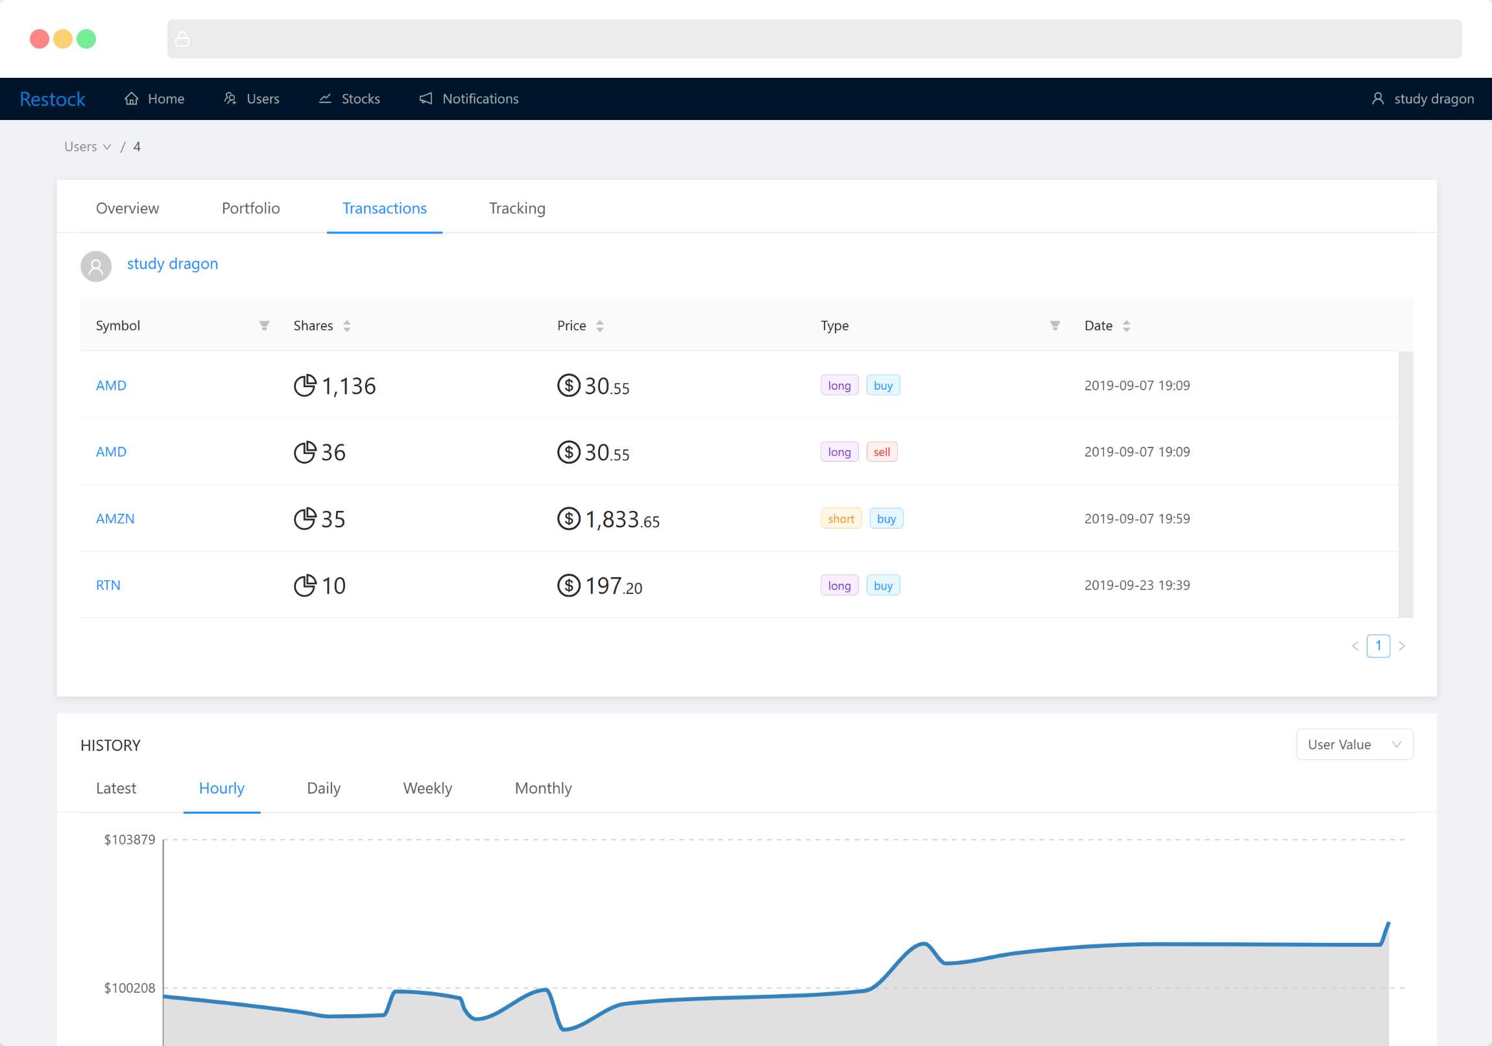Image resolution: width=1492 pixels, height=1046 pixels.
Task: Click the breadcrumb item 4
Action: click(x=136, y=147)
